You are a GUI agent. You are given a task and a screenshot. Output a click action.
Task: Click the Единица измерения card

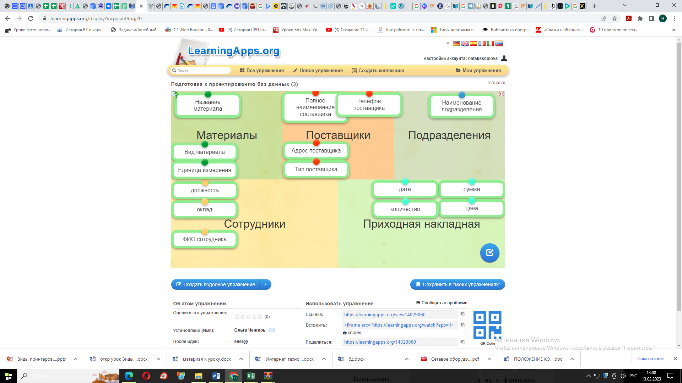(205, 170)
